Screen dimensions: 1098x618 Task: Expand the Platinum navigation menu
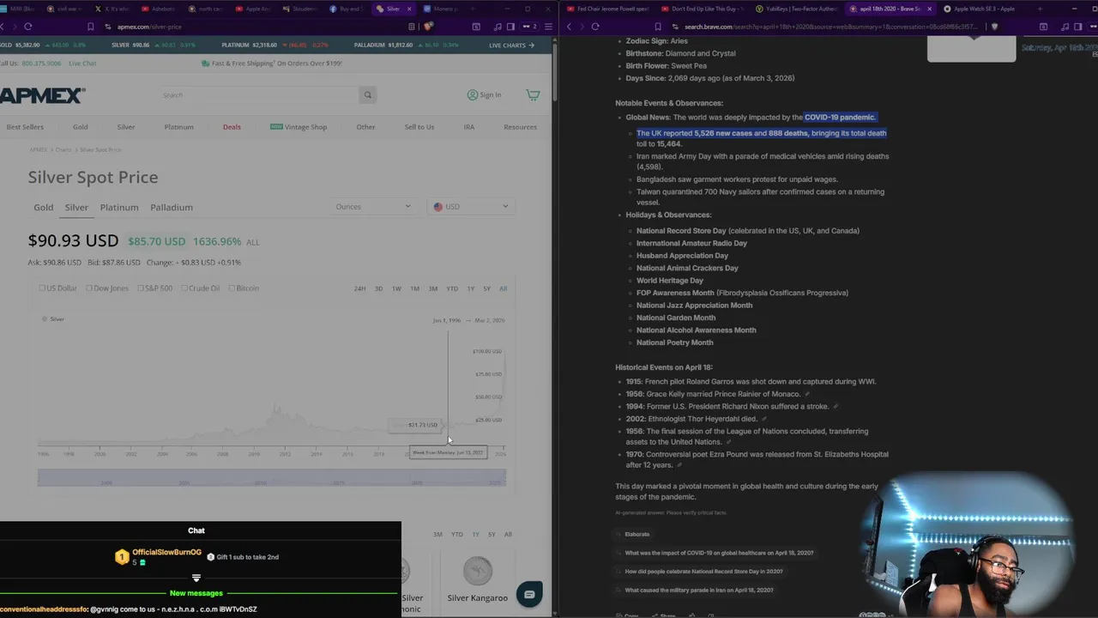coord(178,127)
